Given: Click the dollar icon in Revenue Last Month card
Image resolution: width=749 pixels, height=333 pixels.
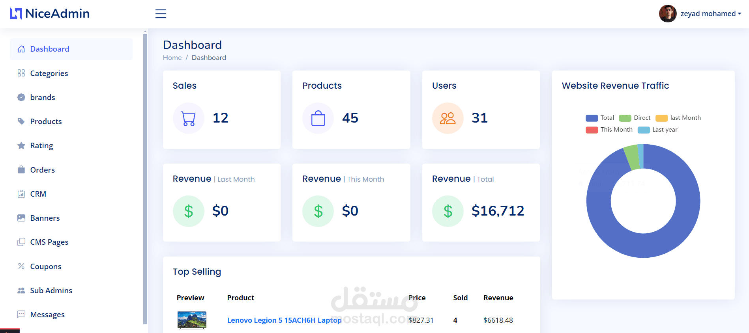Looking at the screenshot, I should click(x=189, y=211).
